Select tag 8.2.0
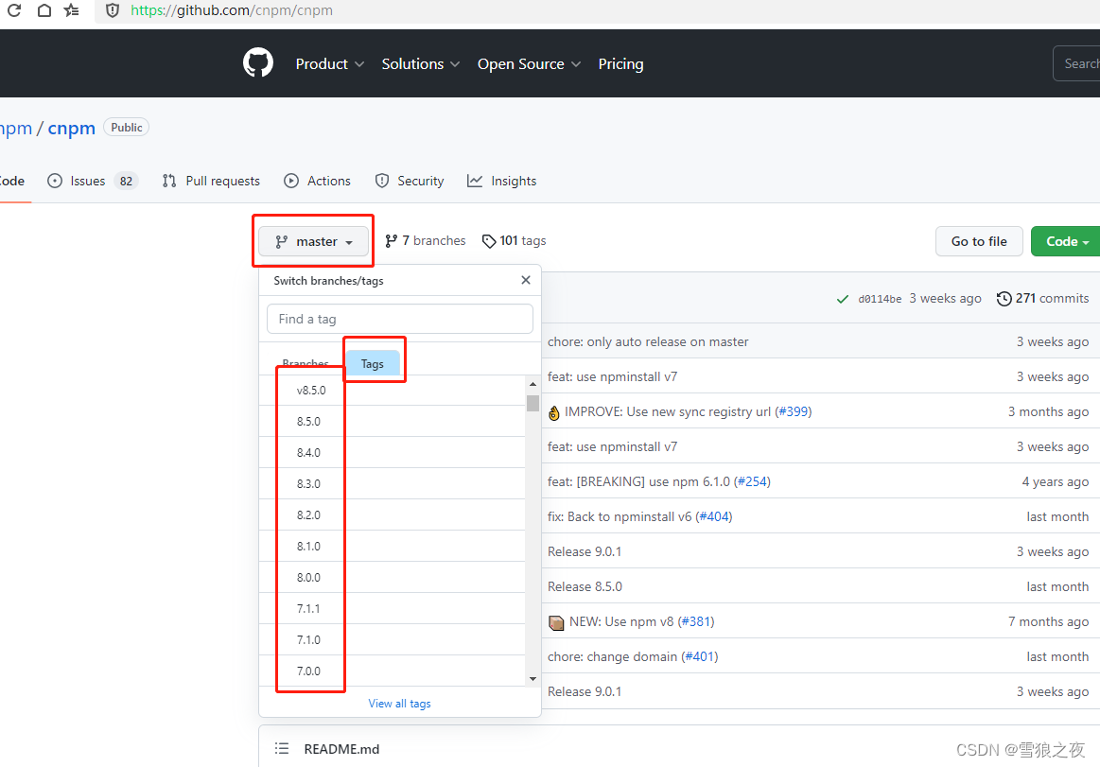Image resolution: width=1100 pixels, height=767 pixels. point(393,515)
